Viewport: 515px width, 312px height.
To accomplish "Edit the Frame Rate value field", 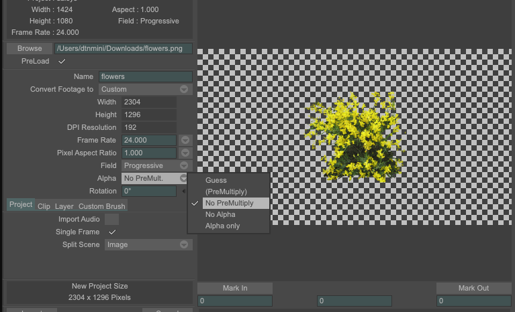I will click(149, 140).
